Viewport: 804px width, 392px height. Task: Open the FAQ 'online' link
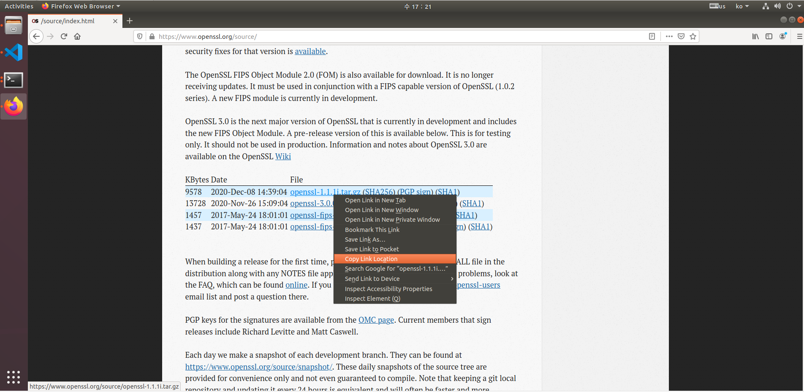pyautogui.click(x=296, y=285)
